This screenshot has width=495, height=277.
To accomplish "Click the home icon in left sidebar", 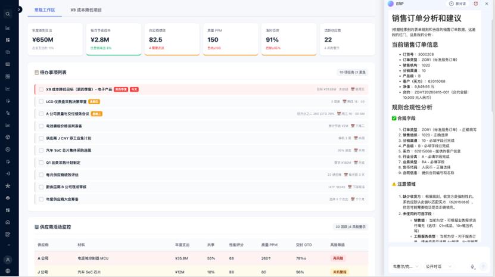I will point(8,222).
